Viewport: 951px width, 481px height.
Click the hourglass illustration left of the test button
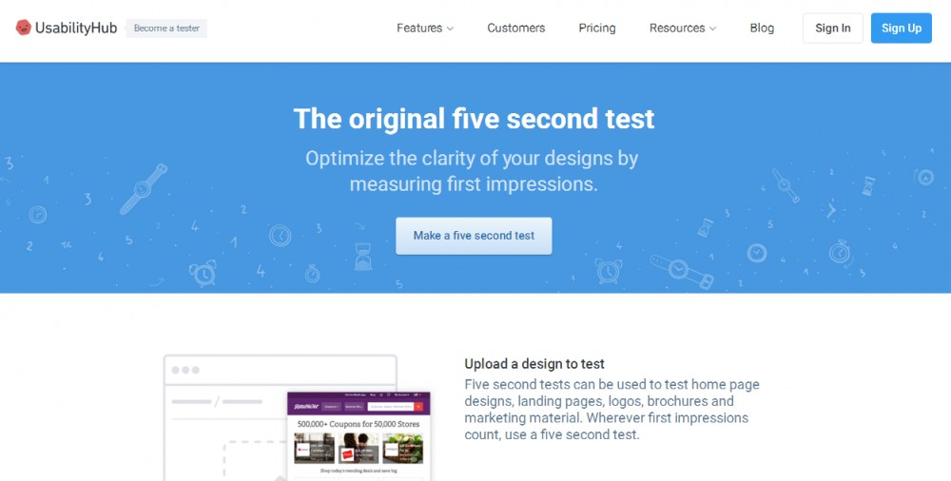coord(362,256)
